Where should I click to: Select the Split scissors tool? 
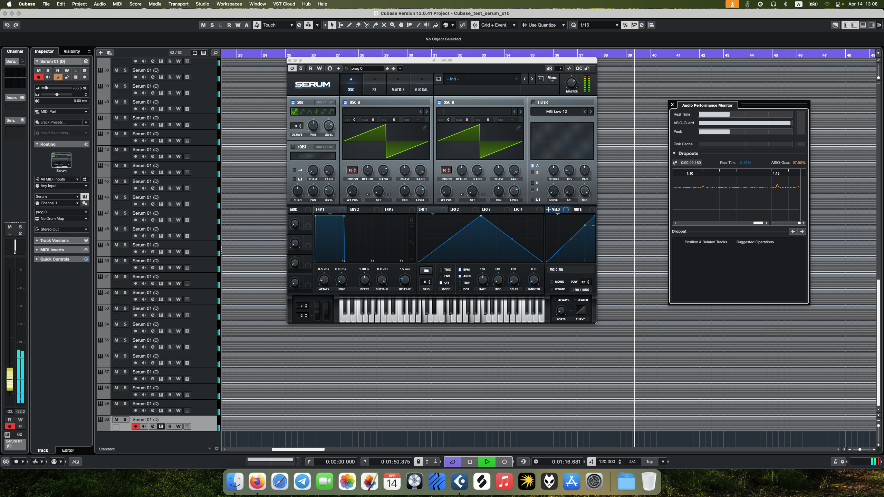(366, 25)
